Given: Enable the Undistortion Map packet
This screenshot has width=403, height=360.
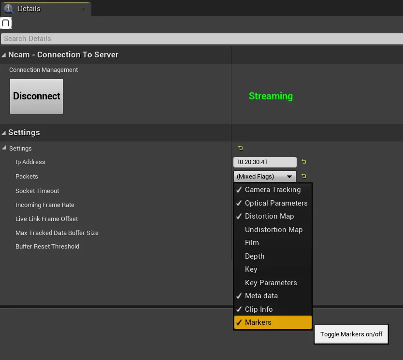Looking at the screenshot, I should tap(273, 229).
